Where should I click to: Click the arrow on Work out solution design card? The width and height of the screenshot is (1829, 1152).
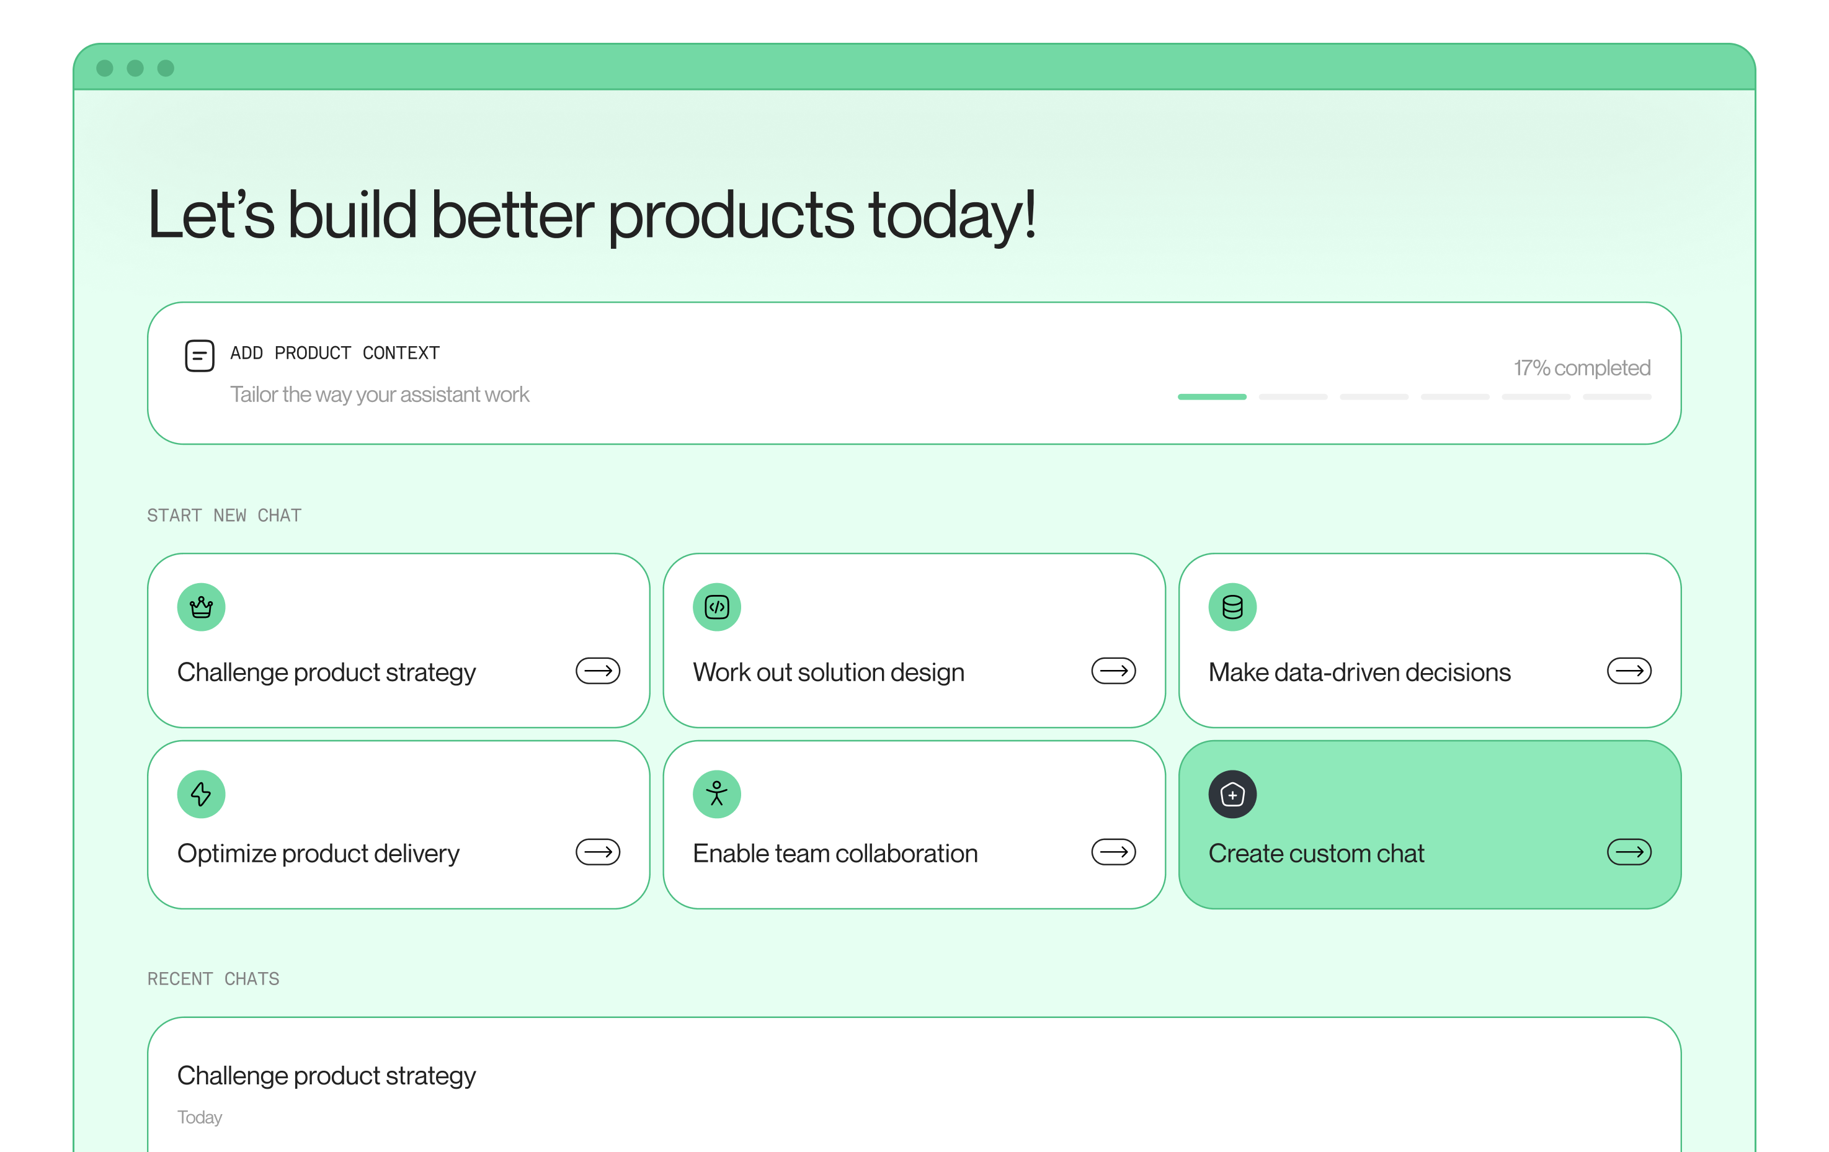[x=1113, y=671]
